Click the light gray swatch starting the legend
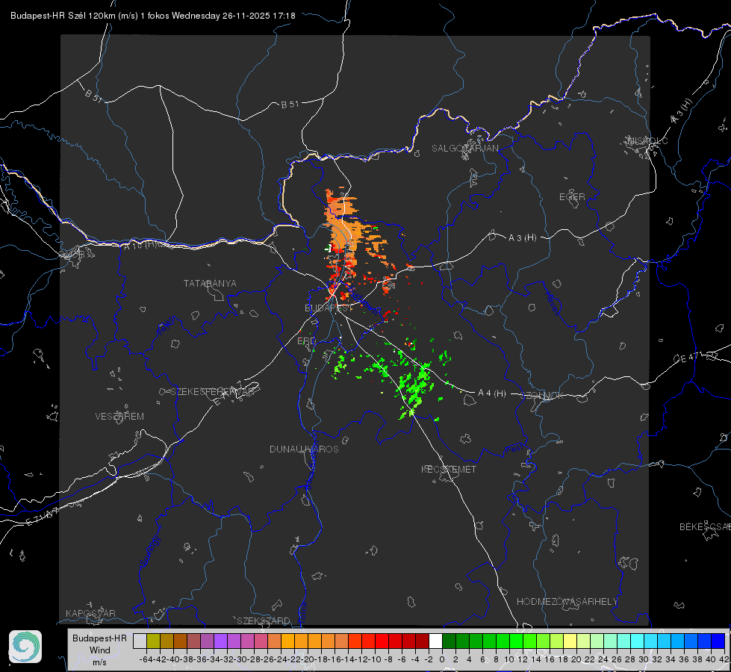Screen dimensions: 731x672 (140, 641)
